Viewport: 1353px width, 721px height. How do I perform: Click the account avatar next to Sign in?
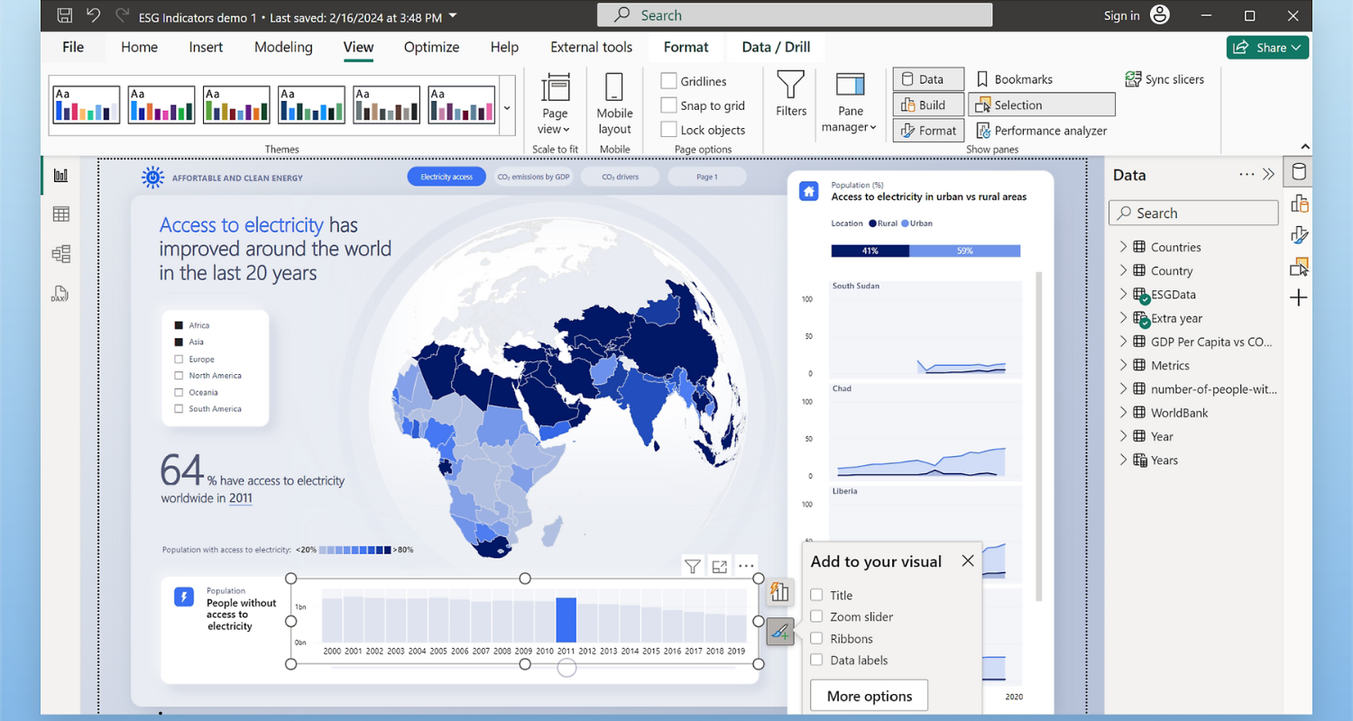click(x=1160, y=15)
